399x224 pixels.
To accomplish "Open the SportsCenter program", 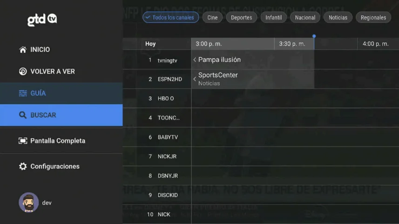I will pos(253,79).
